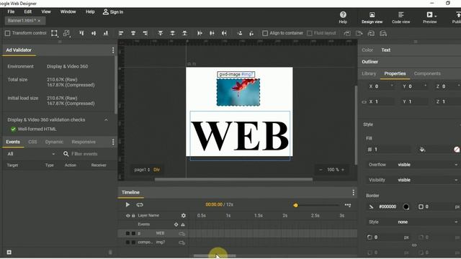Zoom out the stage with minus button
This screenshot has height=259, width=461.
pos(321,170)
